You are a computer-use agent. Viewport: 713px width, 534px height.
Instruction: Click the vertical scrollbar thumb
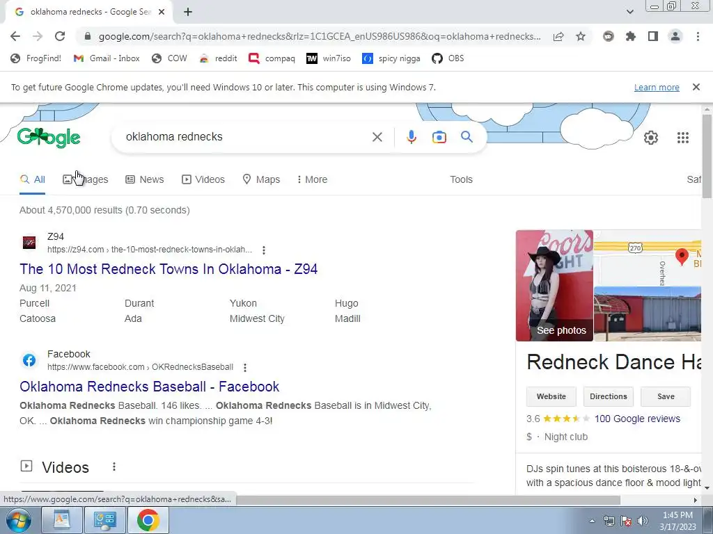707,156
